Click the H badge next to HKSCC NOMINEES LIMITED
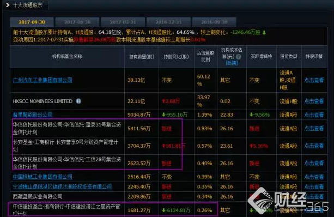Image resolution: width=334 pixels, height=217 pixels. 78,101
